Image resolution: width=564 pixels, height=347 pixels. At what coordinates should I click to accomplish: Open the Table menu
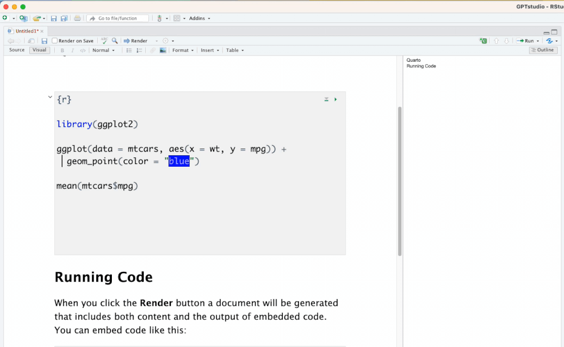tap(235, 51)
